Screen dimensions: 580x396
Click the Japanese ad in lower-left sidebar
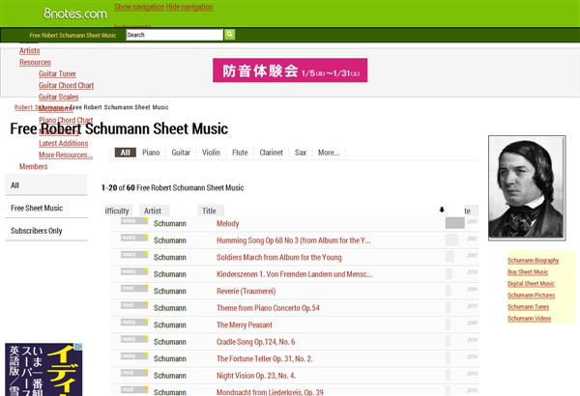43,369
